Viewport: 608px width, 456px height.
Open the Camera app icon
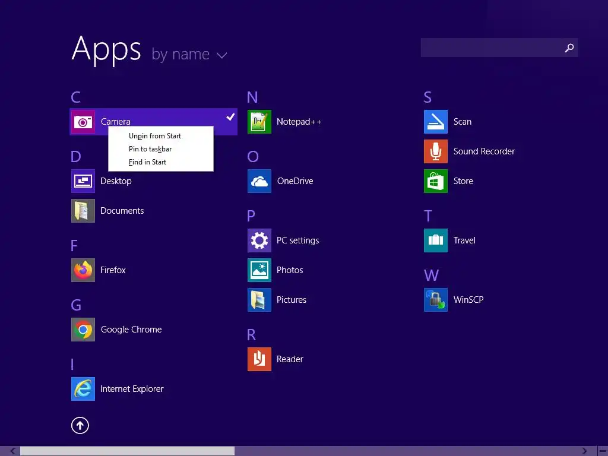pyautogui.click(x=83, y=122)
